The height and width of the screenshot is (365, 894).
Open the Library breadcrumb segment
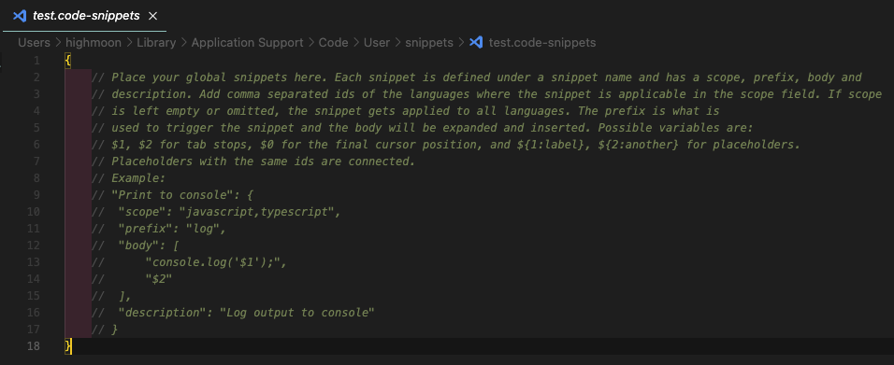click(x=156, y=42)
